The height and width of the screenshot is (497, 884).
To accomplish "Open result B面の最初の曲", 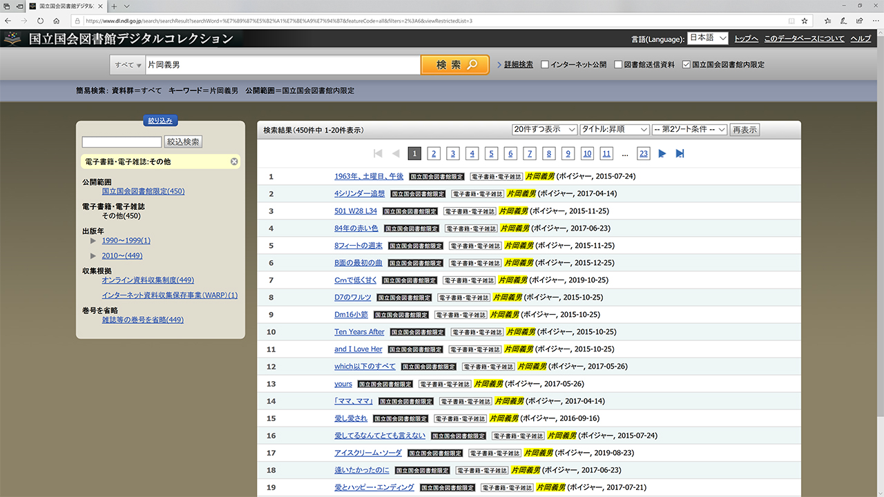I will 358,263.
